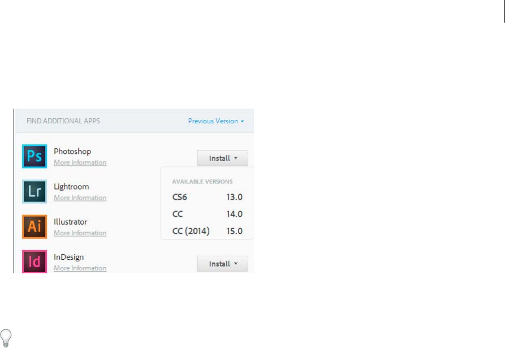
Task: Click the FIND ADDITIONAL APPS heading
Action: tap(63, 121)
